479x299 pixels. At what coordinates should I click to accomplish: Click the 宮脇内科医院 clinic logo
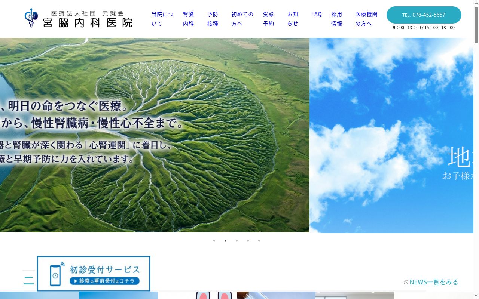pos(78,19)
